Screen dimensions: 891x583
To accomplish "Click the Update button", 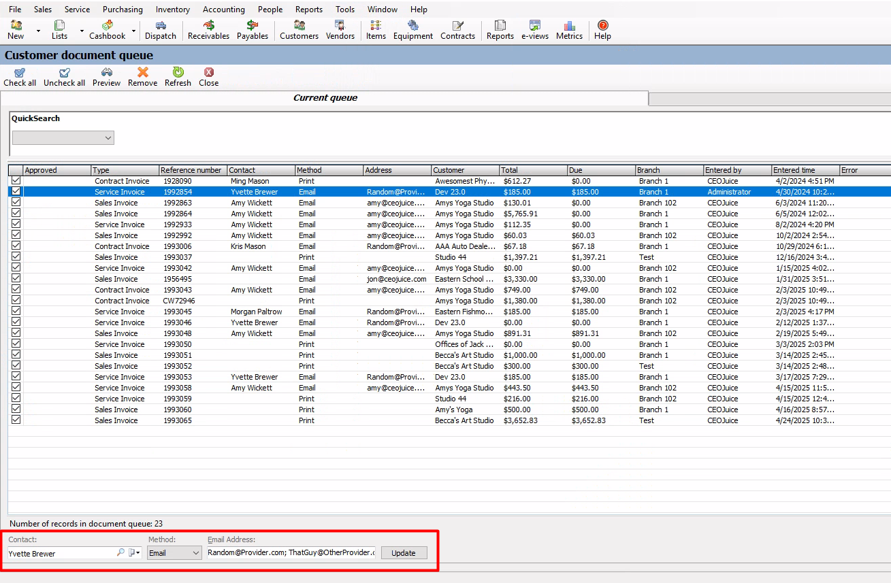I will tap(404, 553).
